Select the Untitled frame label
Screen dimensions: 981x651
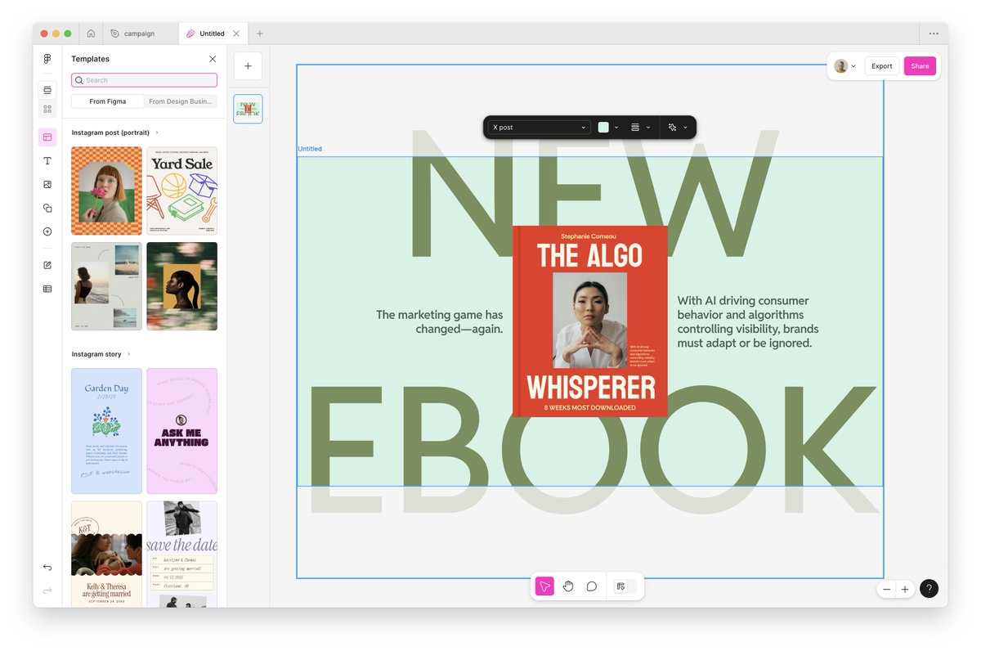tap(310, 149)
